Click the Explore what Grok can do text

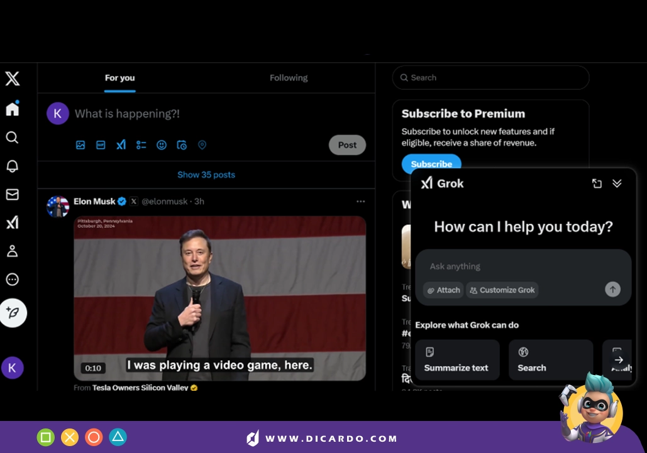pyautogui.click(x=467, y=325)
